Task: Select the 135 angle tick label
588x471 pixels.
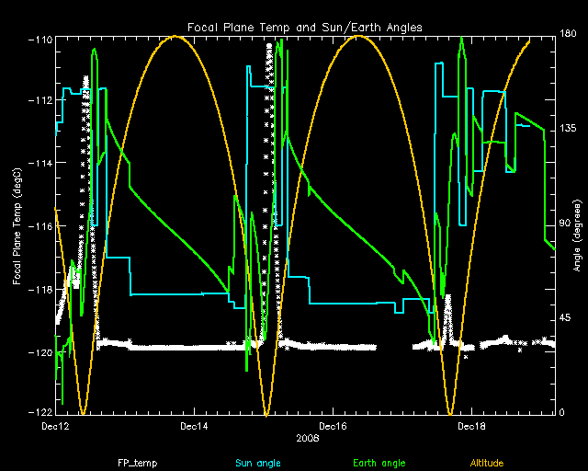Action: point(569,130)
